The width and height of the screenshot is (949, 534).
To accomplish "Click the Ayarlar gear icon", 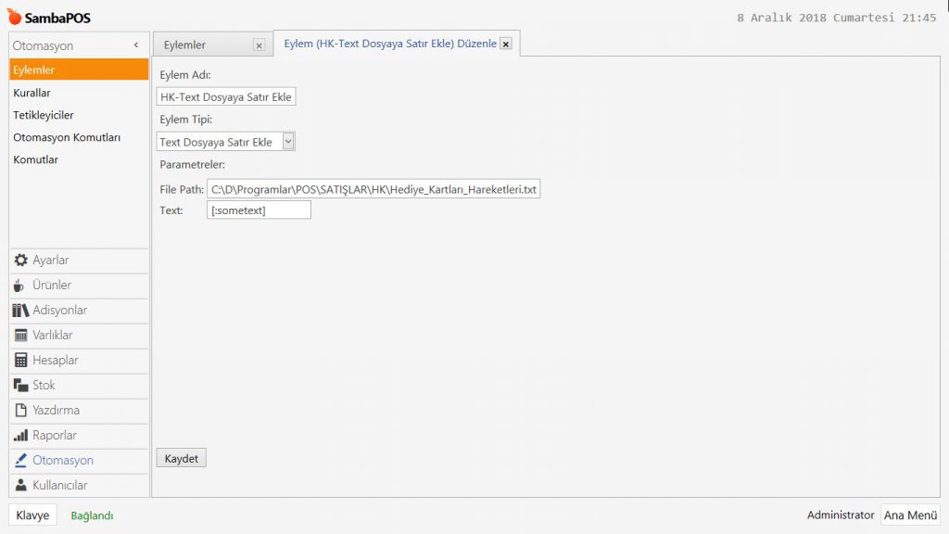I will coord(20,261).
